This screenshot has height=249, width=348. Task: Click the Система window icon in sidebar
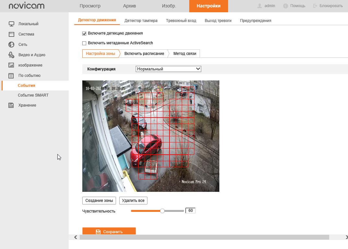11,34
